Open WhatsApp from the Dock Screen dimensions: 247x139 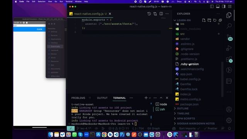click(x=74, y=135)
